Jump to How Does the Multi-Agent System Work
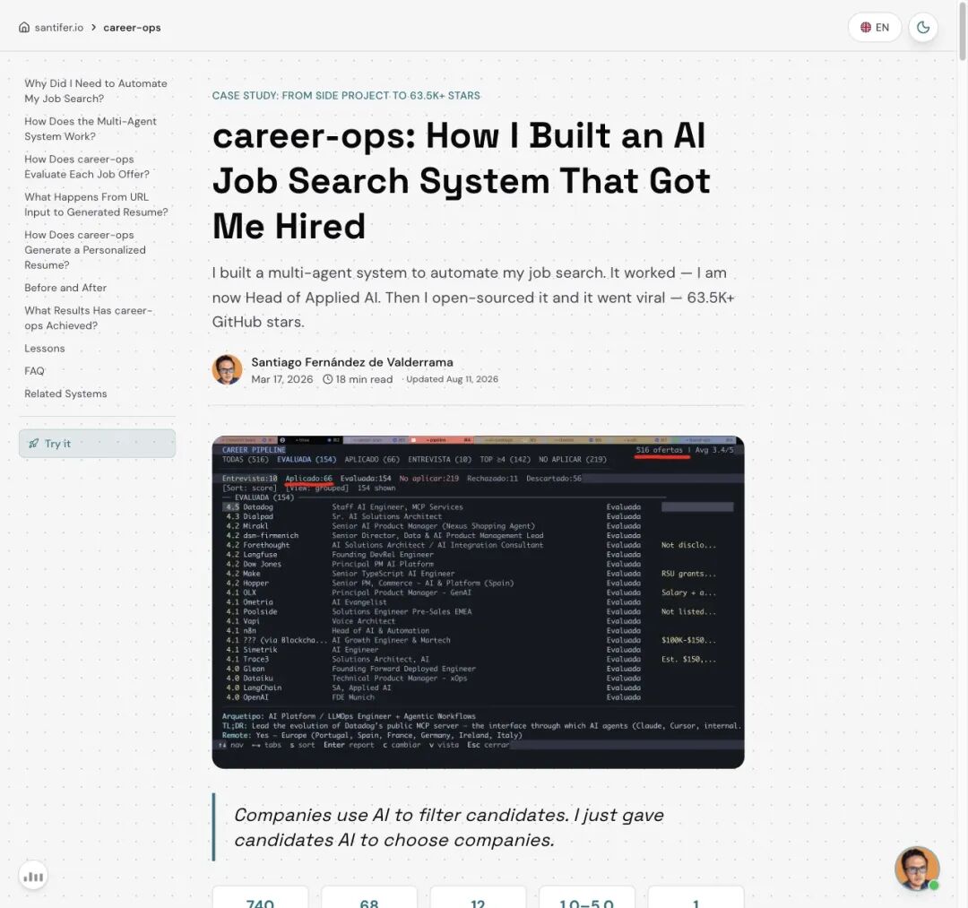The height and width of the screenshot is (908, 968). click(x=91, y=128)
